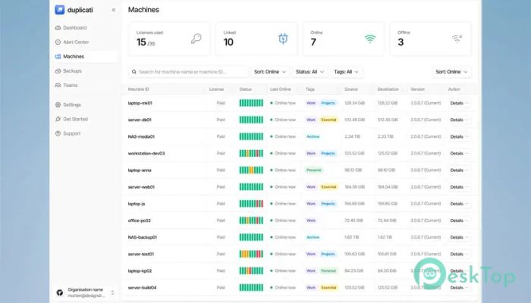The image size is (531, 303).
Task: Collapse the sidebar with the double chevron
Action: point(114,10)
